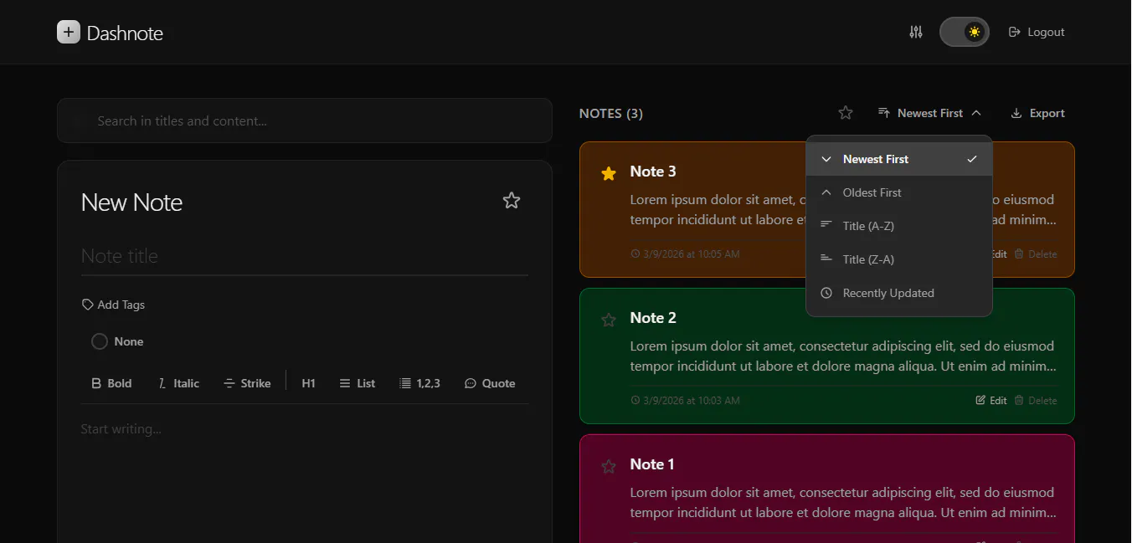This screenshot has width=1132, height=543.
Task: Delete Note 2
Action: [1036, 400]
